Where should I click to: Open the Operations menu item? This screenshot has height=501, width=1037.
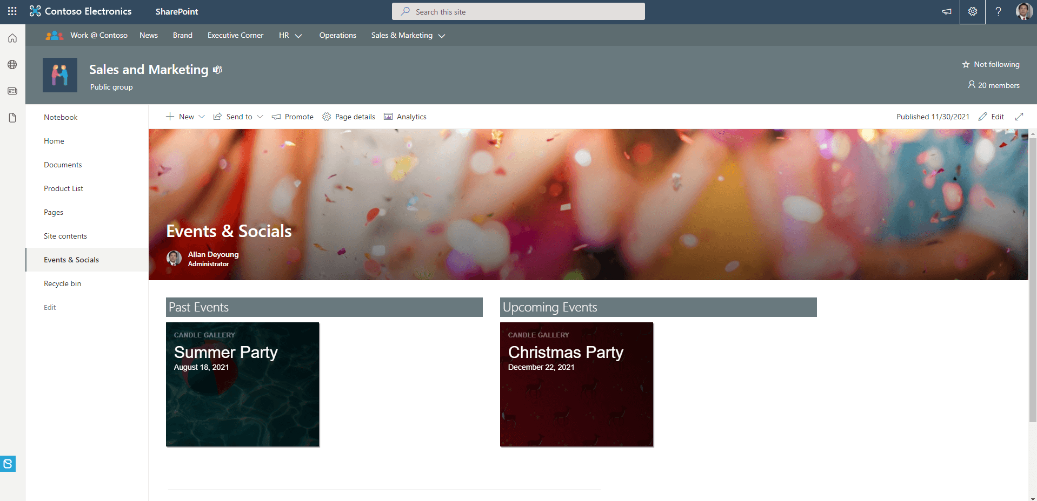338,35
